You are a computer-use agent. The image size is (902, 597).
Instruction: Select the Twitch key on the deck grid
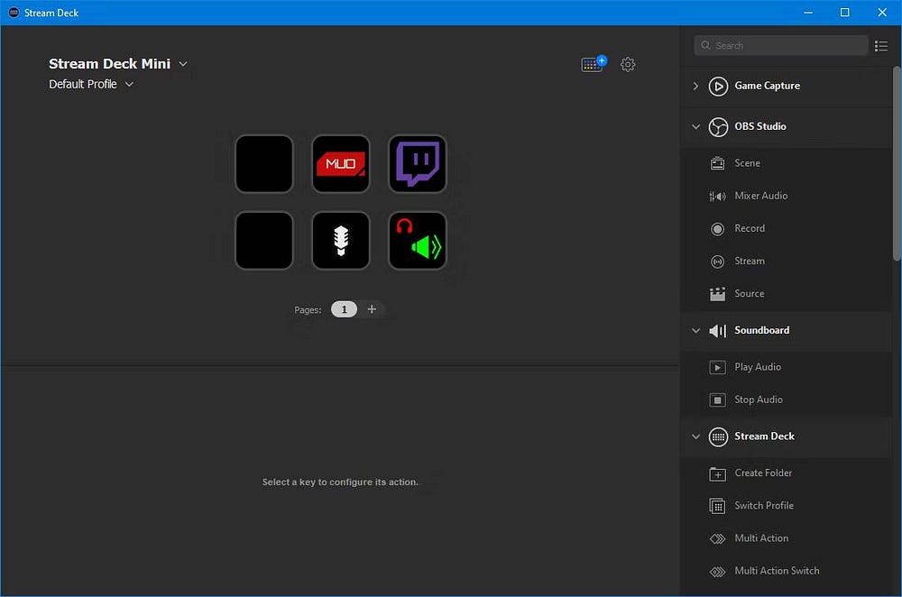click(x=417, y=164)
